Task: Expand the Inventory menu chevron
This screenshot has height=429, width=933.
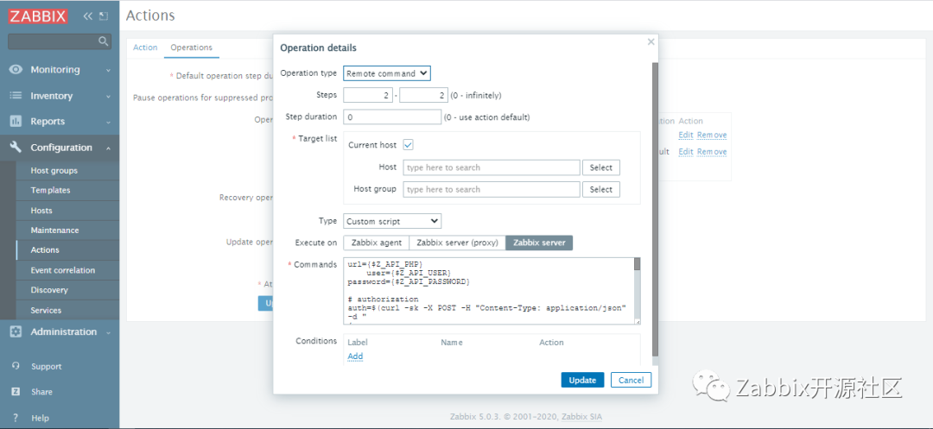Action: pyautogui.click(x=108, y=97)
